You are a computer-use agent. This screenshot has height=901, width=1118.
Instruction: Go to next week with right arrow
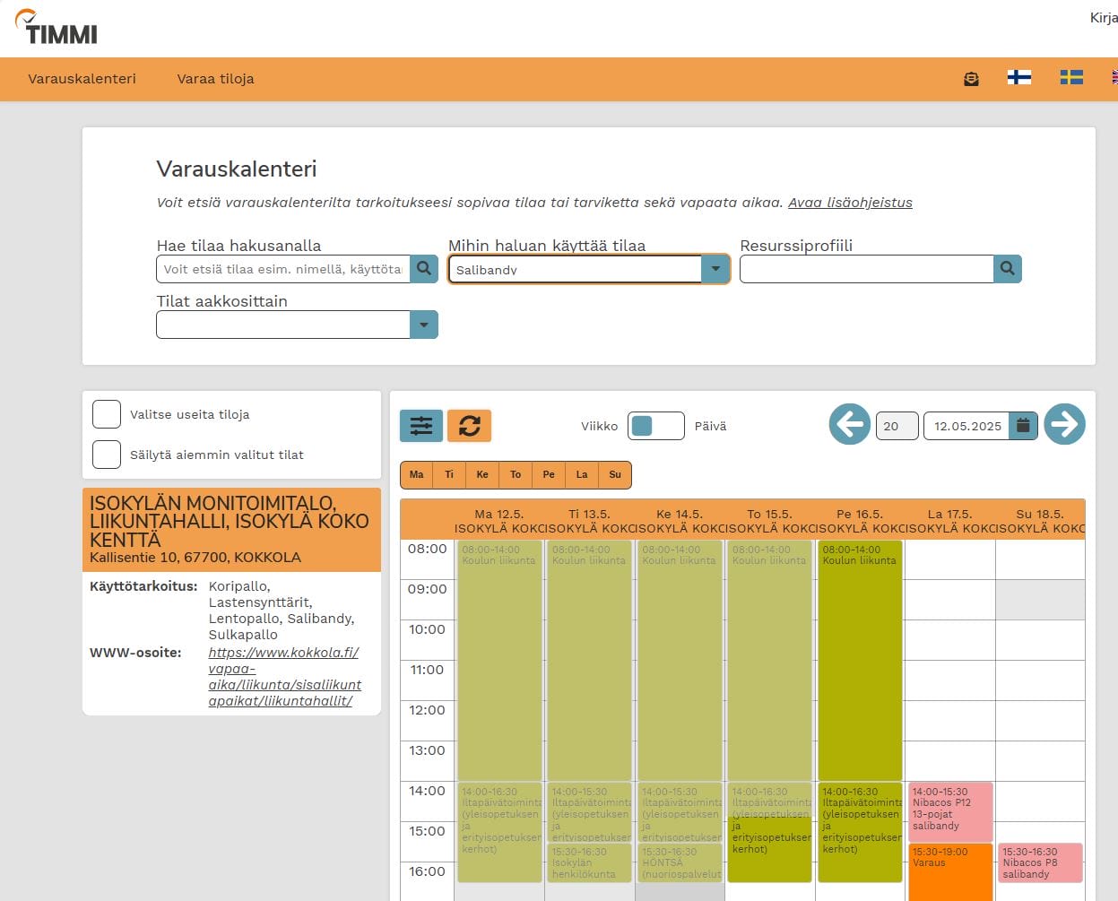point(1064,424)
